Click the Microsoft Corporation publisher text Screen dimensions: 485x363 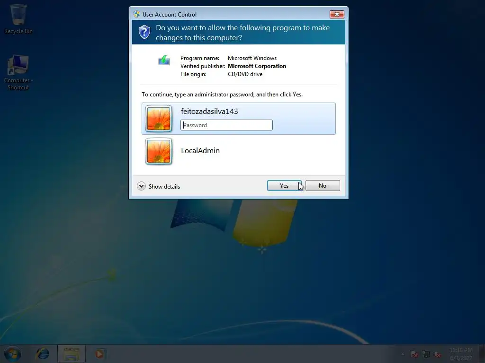tap(257, 66)
